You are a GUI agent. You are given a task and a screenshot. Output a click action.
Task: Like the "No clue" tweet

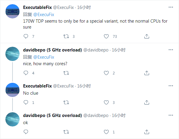(x=106, y=102)
